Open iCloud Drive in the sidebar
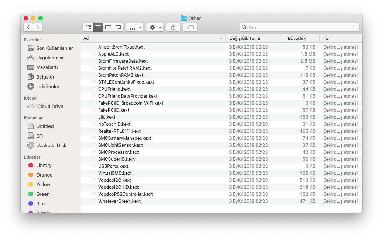383x240 pixels. (x=49, y=106)
